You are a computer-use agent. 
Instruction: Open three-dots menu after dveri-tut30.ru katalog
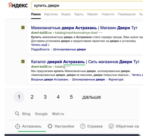click(x=68, y=67)
